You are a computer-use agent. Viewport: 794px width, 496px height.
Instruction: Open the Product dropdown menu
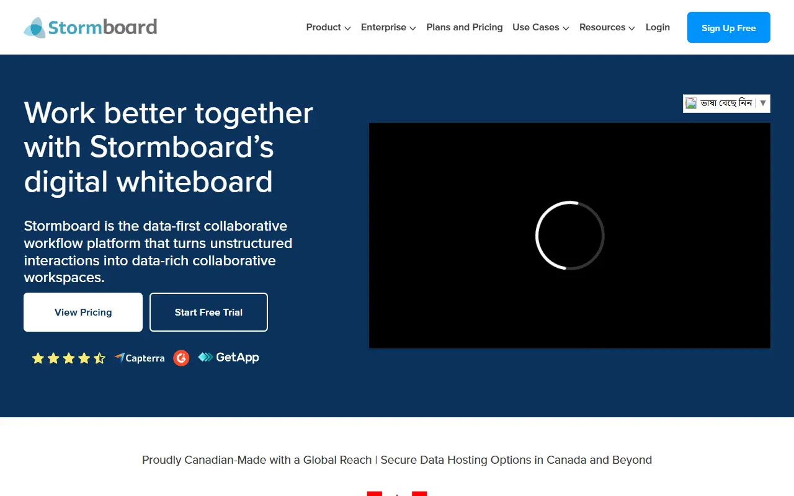pyautogui.click(x=329, y=27)
